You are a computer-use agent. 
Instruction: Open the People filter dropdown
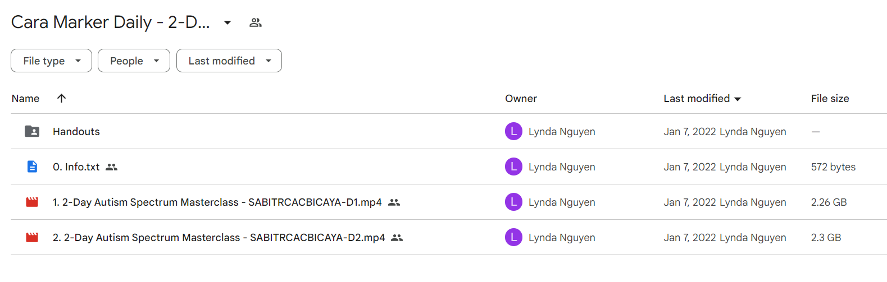[134, 61]
